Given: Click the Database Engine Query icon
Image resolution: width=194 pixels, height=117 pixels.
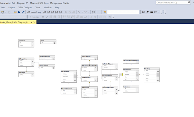Looking at the screenshot, I should point(45,12).
